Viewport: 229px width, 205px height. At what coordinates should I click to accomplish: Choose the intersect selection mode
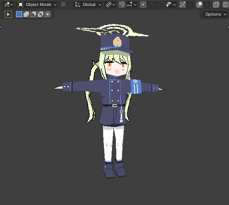[x=48, y=14]
